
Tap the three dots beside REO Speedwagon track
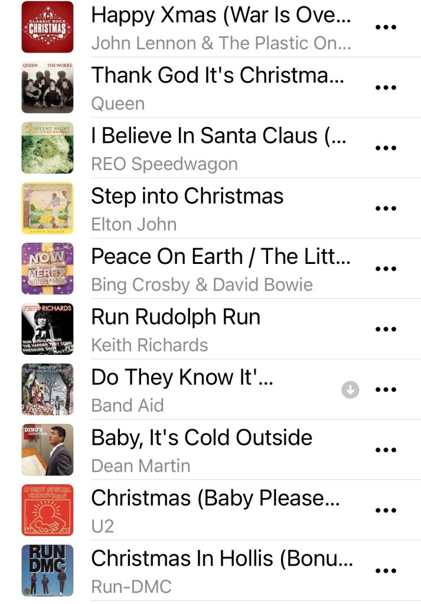(386, 148)
